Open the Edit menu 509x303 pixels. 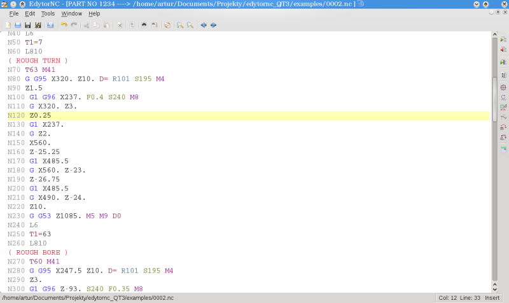point(30,13)
